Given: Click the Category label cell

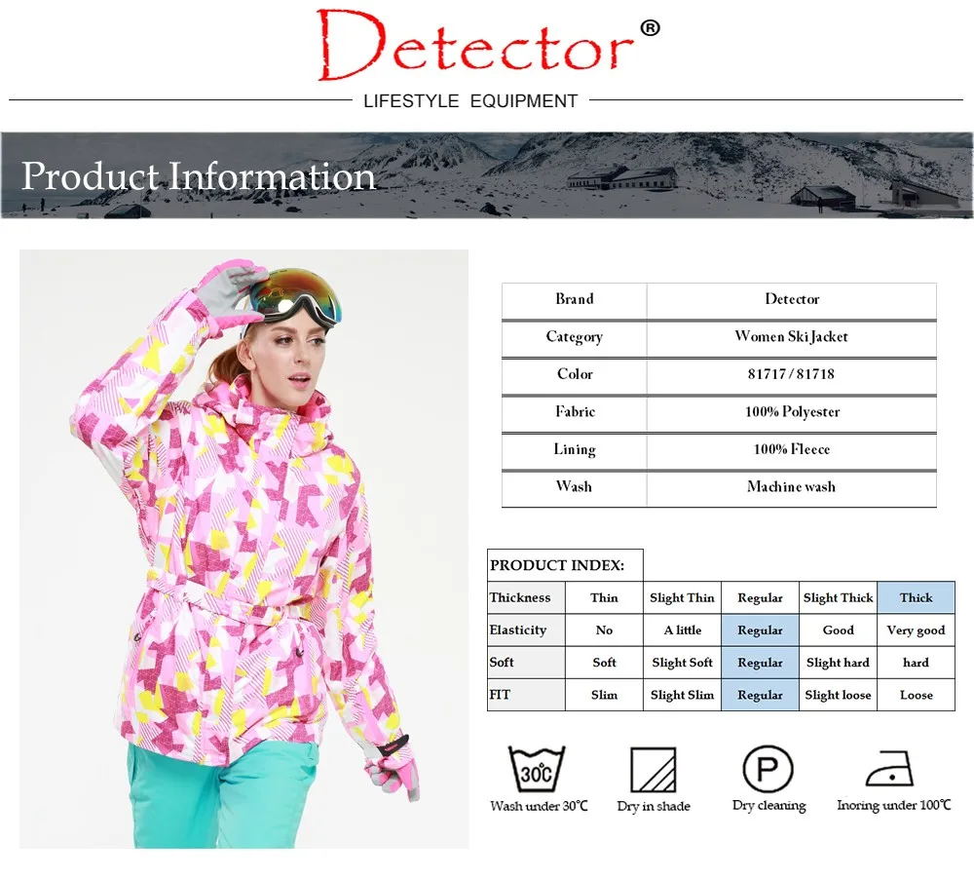Looking at the screenshot, I should (x=574, y=337).
